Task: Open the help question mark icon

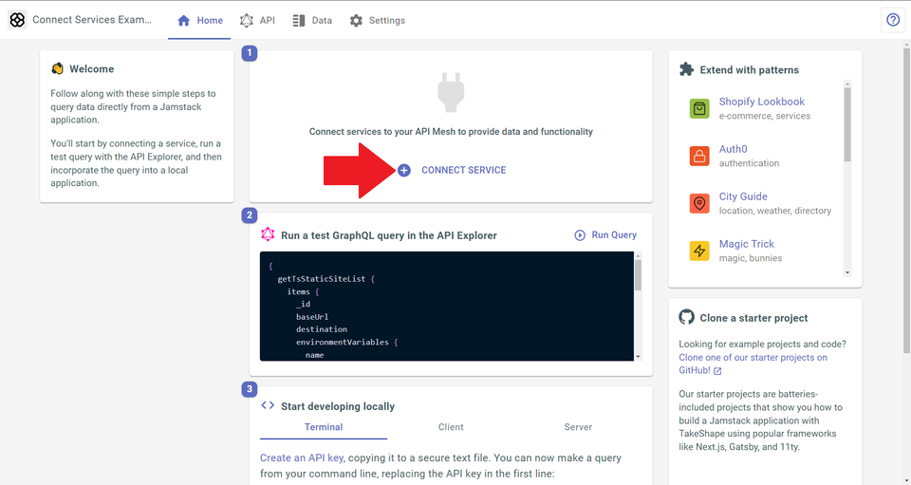Action: [x=893, y=20]
